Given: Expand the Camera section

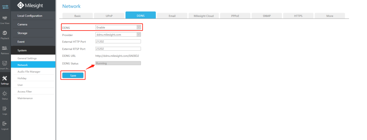Looking at the screenshot, I should tap(33, 24).
